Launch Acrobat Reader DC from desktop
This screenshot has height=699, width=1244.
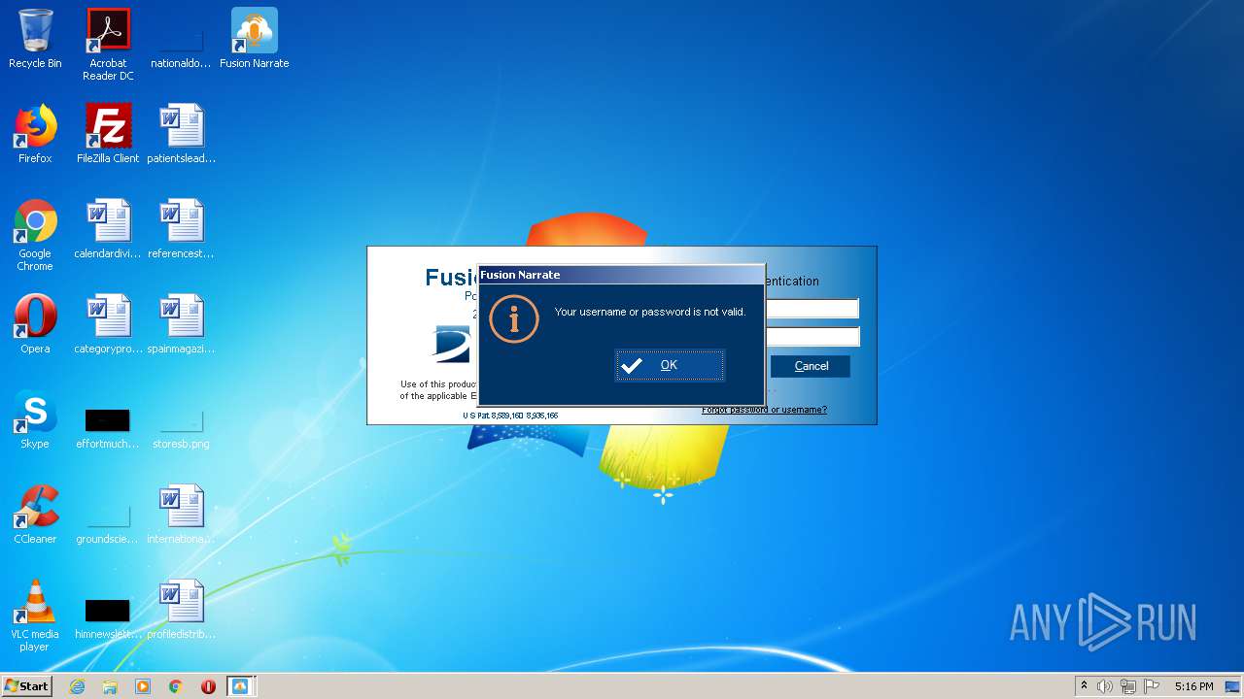[x=108, y=45]
